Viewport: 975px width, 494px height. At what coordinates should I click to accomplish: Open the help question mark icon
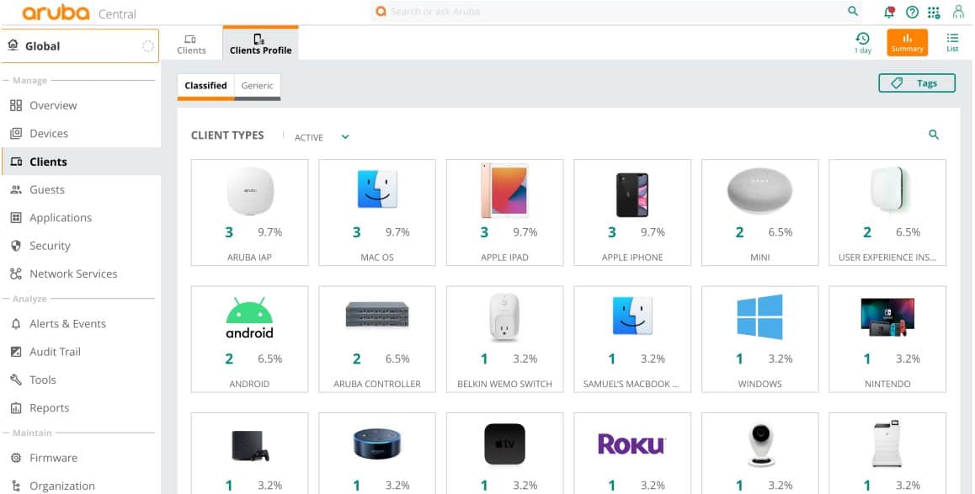click(912, 12)
